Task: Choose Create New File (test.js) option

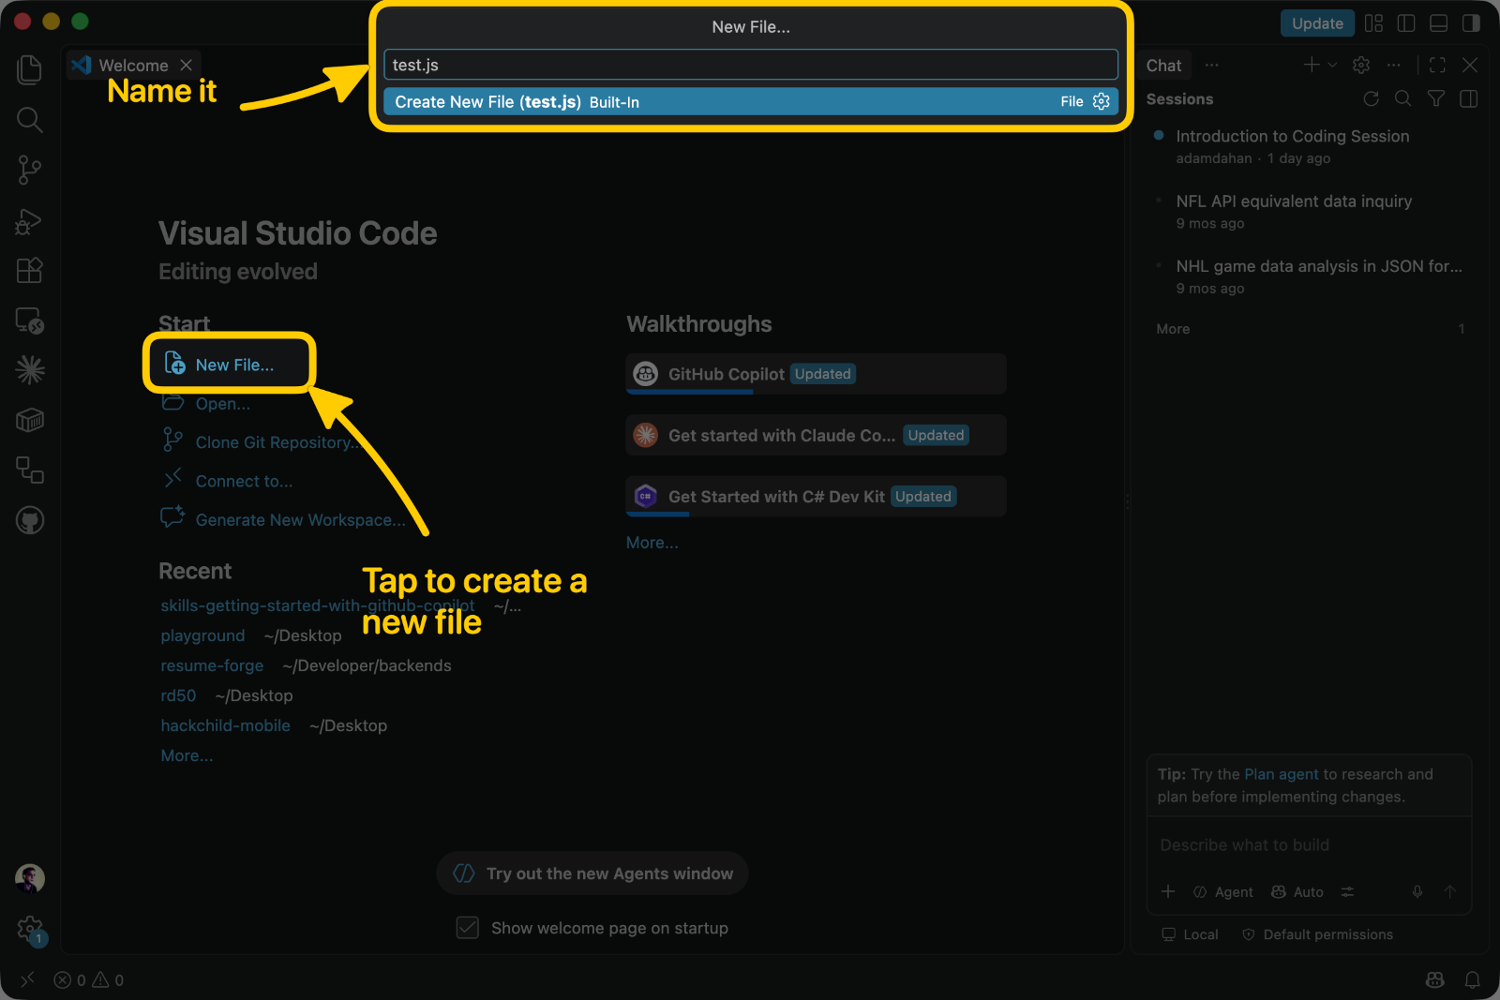Action: (x=750, y=101)
